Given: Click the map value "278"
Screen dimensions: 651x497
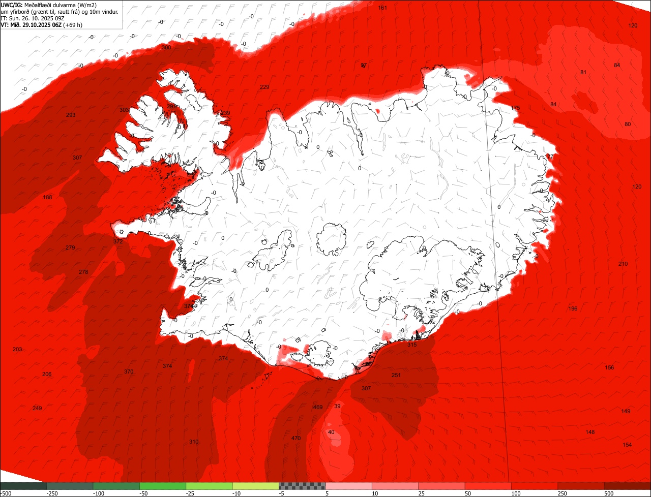Looking at the screenshot, I should pos(83,272).
